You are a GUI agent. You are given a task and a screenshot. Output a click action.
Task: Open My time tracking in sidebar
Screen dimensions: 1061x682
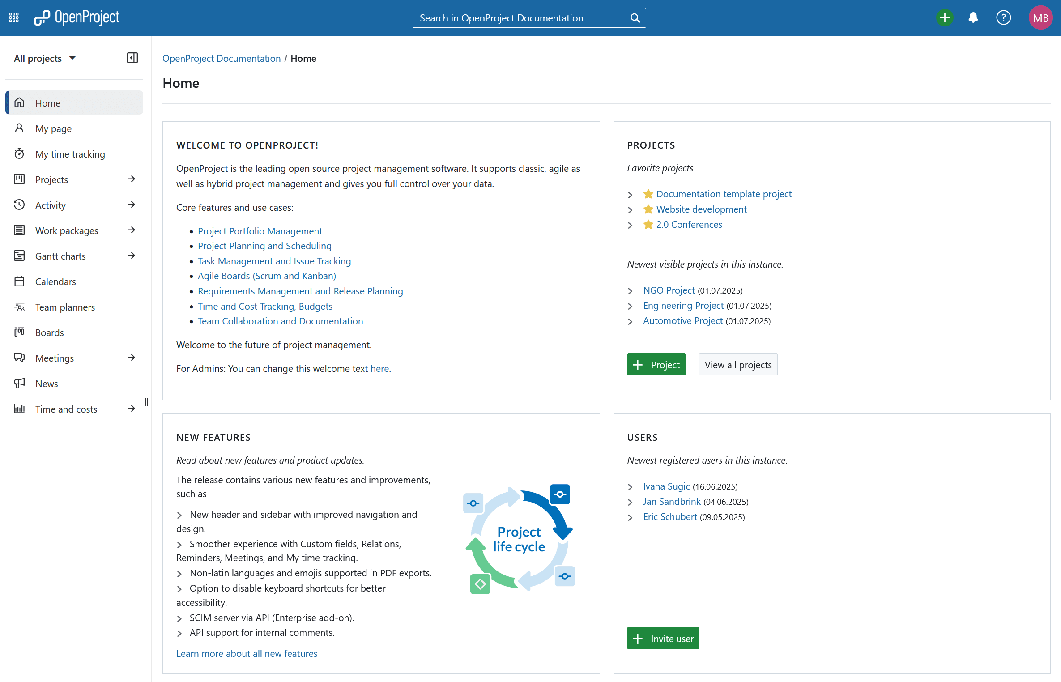pyautogui.click(x=70, y=154)
